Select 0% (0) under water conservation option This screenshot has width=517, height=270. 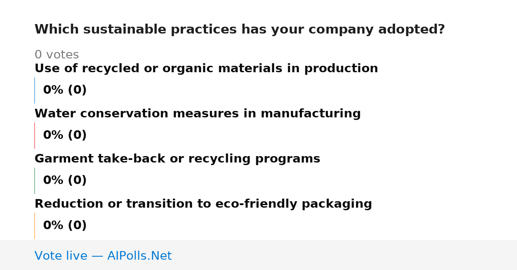pyautogui.click(x=65, y=135)
